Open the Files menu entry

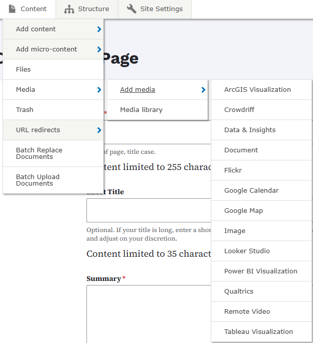pyautogui.click(x=23, y=70)
